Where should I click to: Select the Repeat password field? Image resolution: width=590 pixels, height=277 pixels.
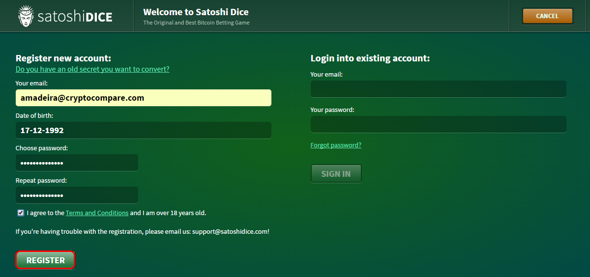77,195
